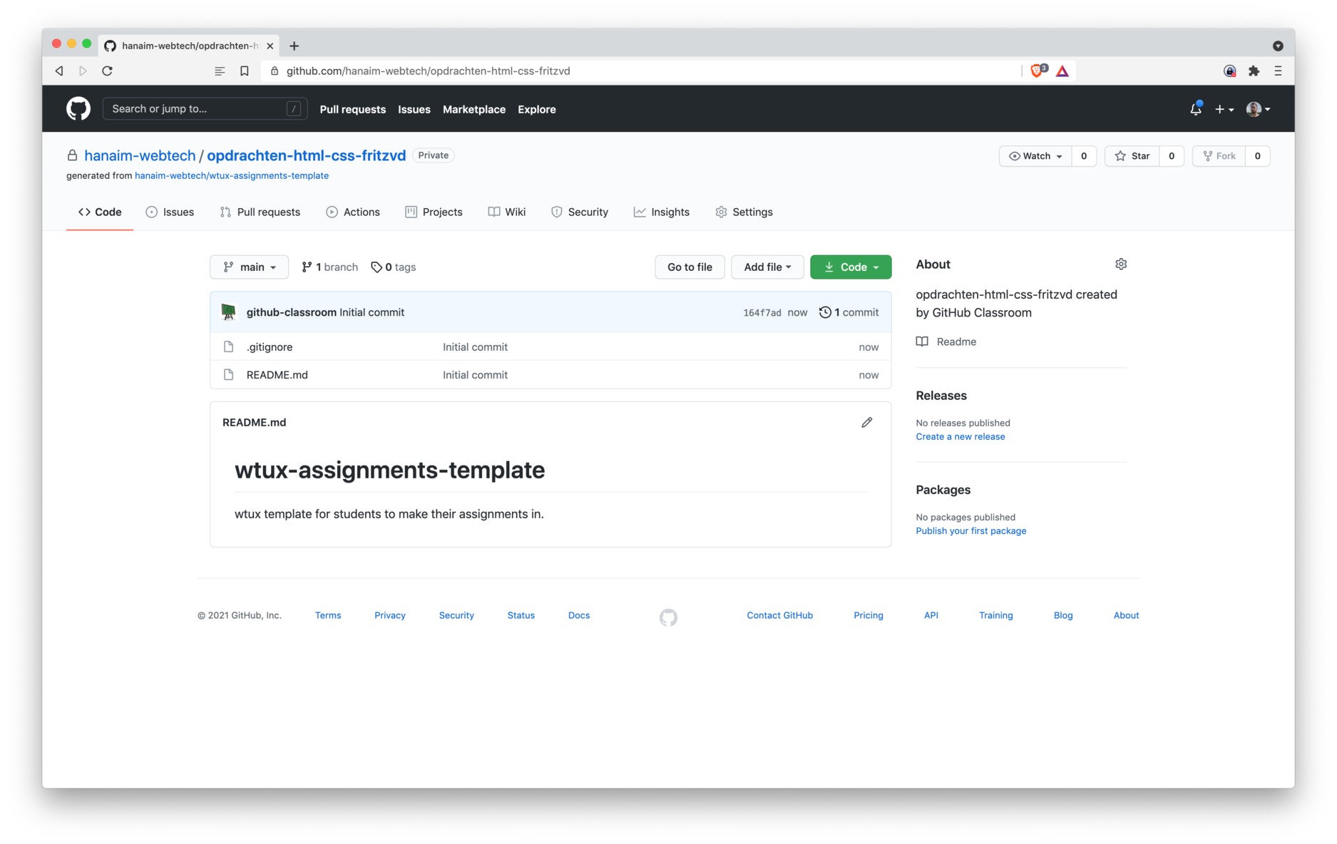Open the repository Settings tab
Screen dimensions: 1337x844
(744, 212)
